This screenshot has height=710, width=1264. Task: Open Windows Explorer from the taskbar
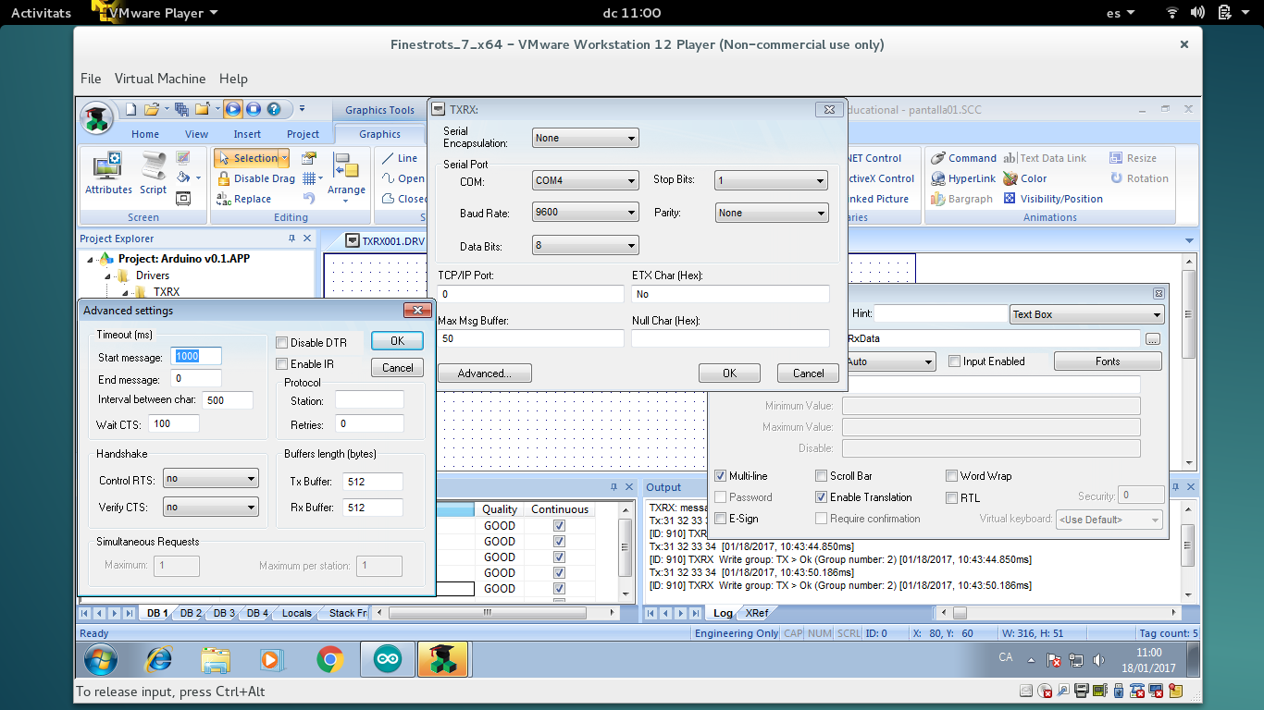tap(216, 659)
